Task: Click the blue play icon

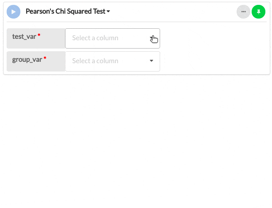Action: coord(13,11)
